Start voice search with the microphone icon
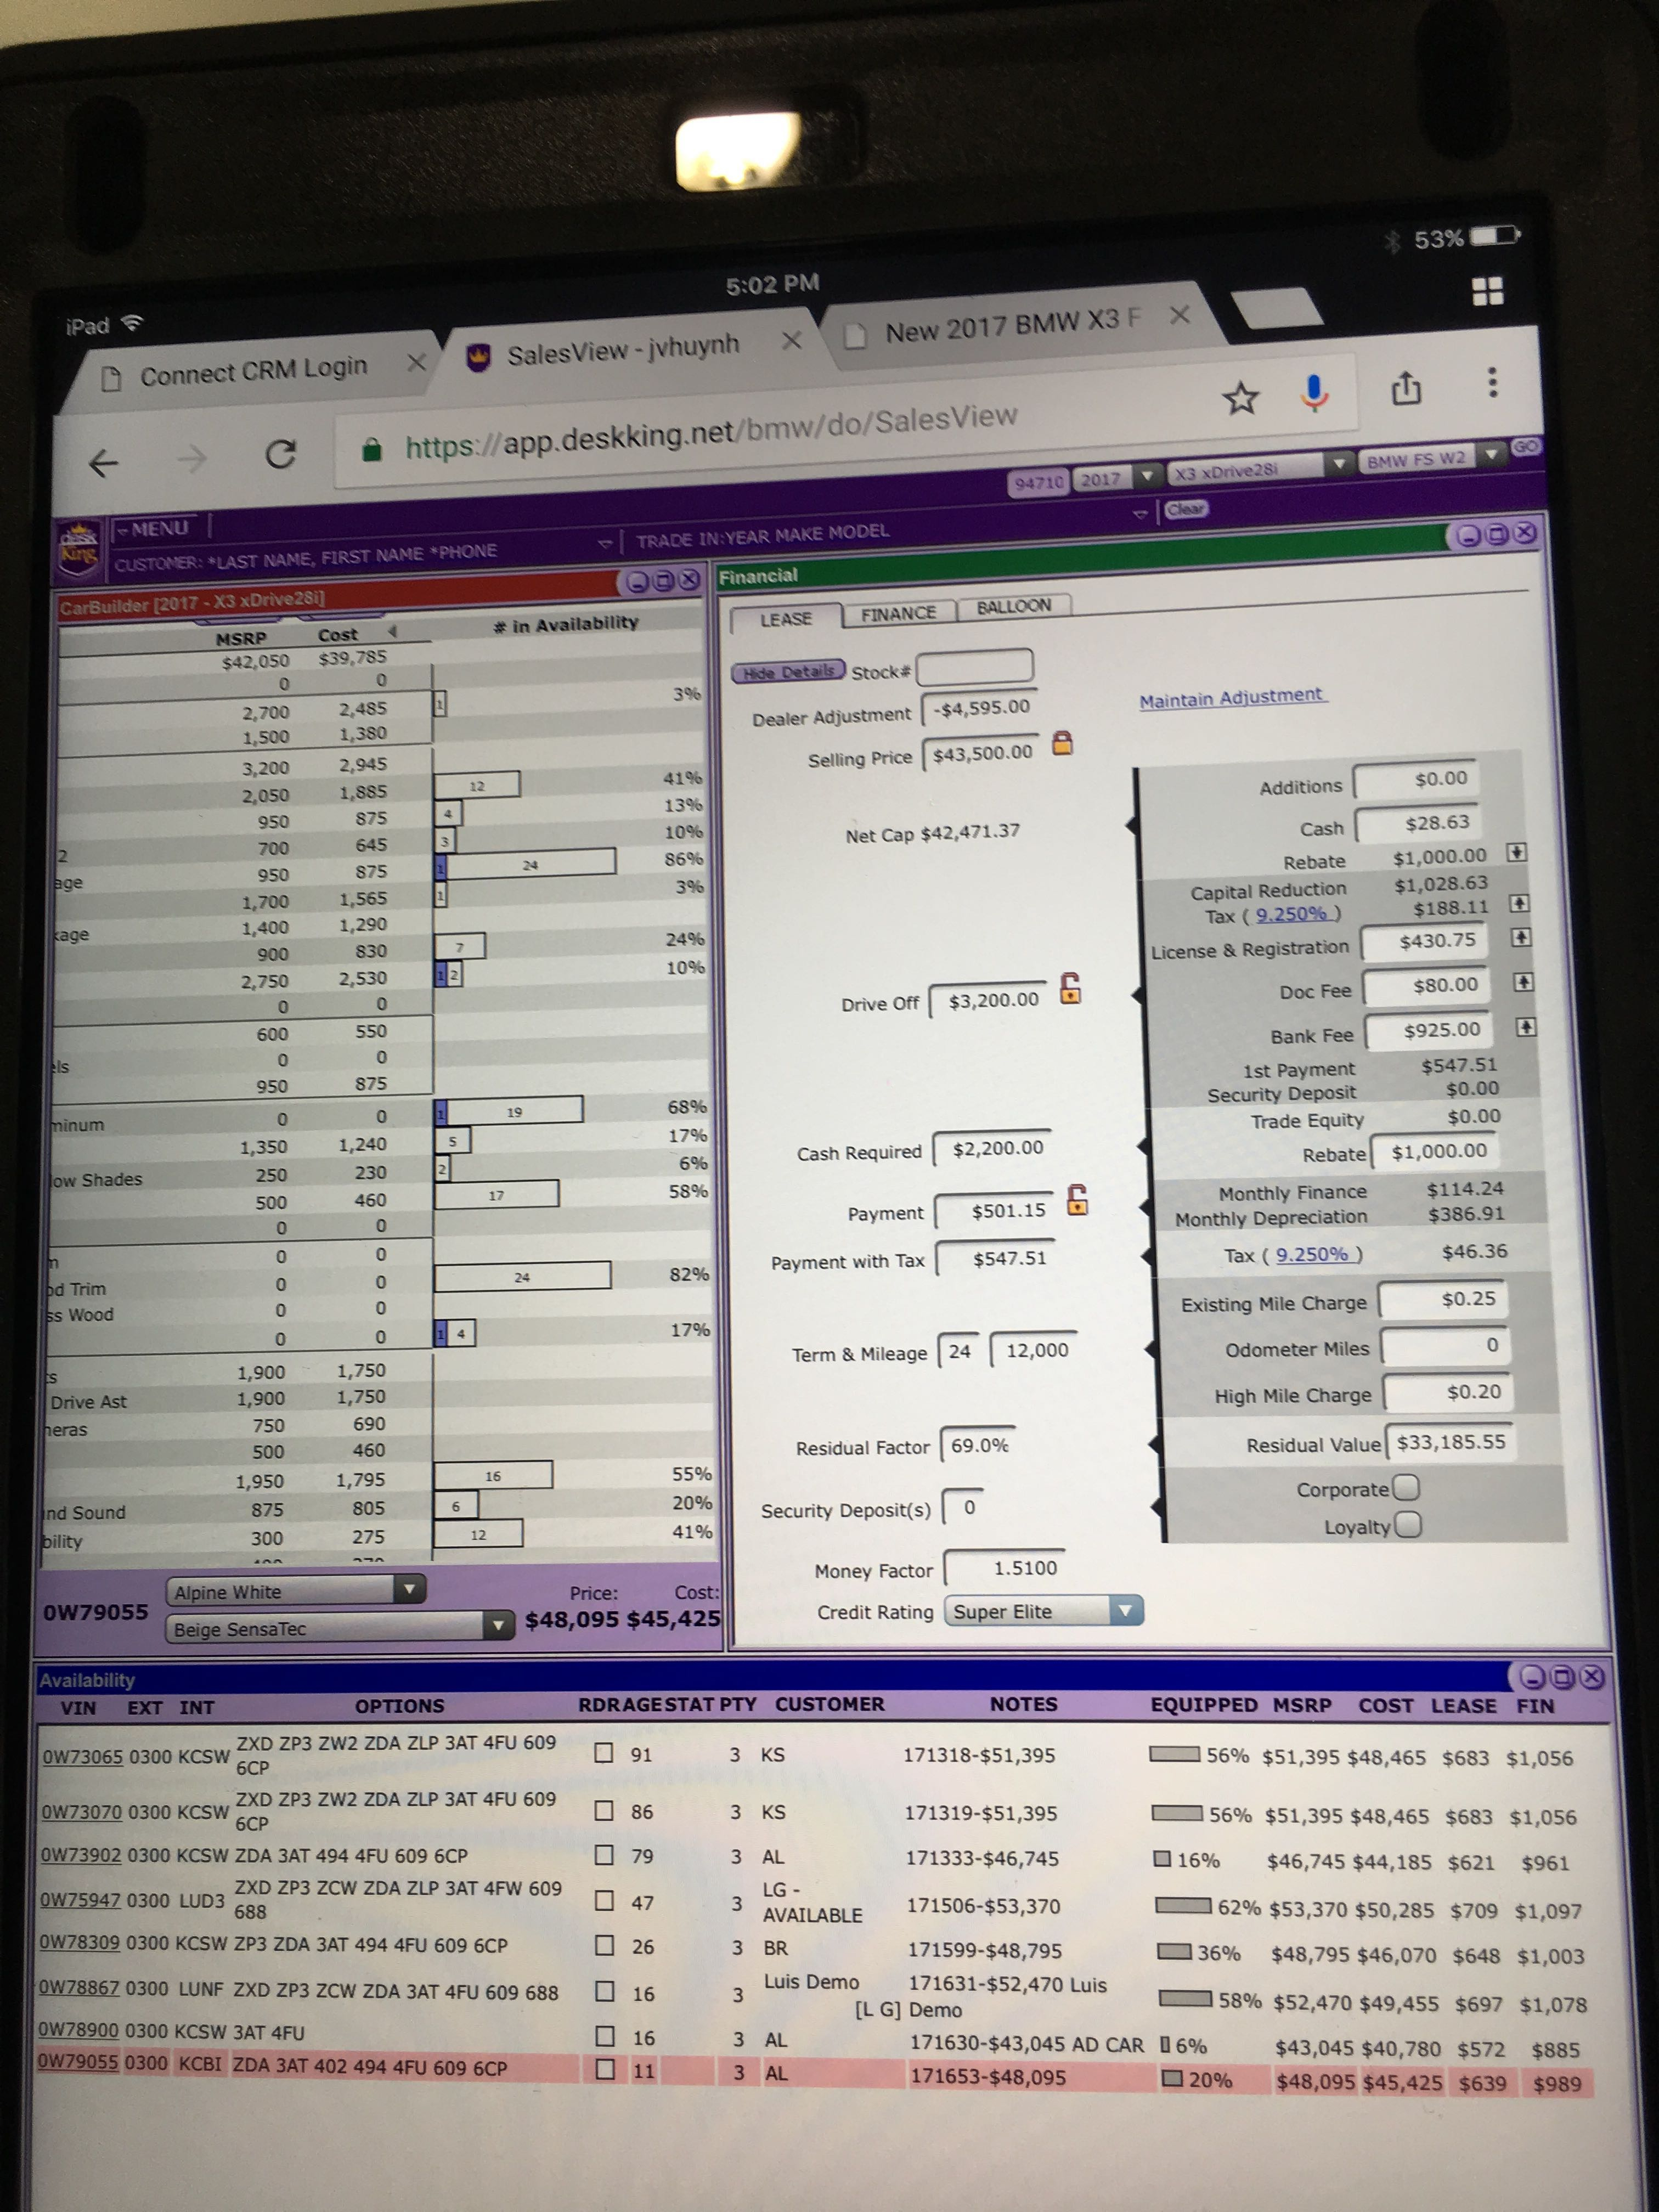1659x2212 pixels. coord(1314,392)
